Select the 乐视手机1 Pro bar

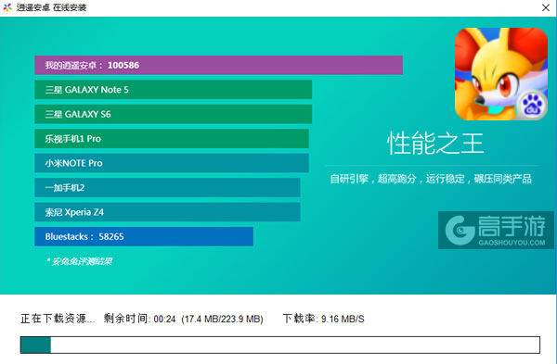(x=172, y=139)
